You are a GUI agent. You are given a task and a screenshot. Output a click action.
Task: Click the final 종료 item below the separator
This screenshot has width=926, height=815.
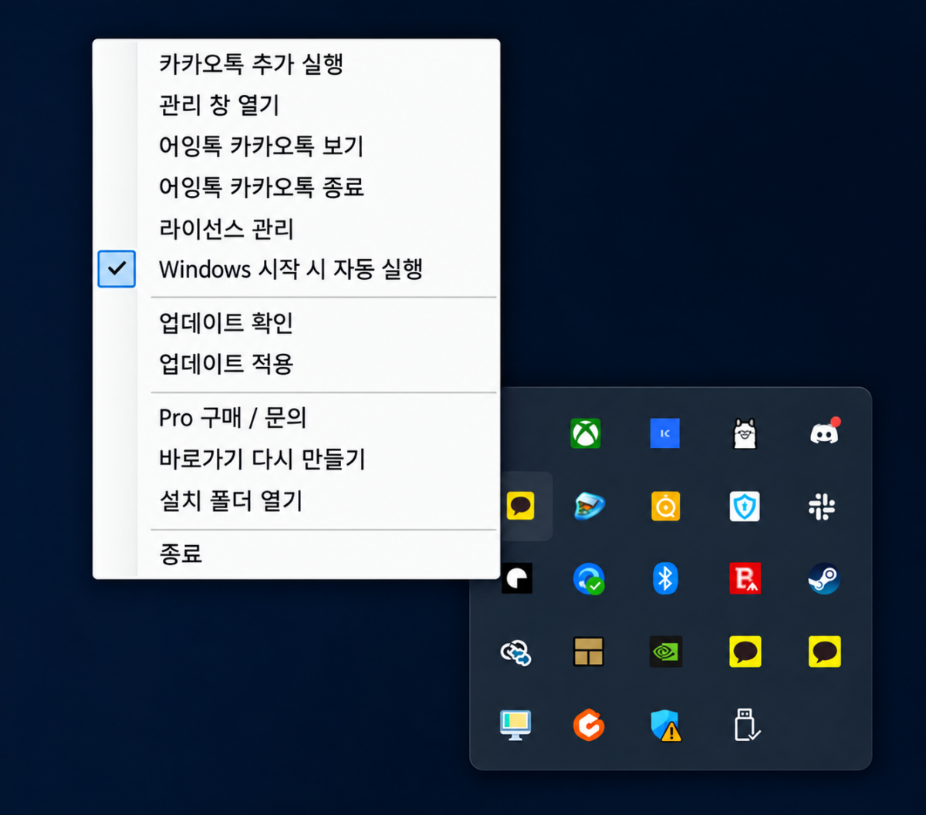click(x=296, y=554)
